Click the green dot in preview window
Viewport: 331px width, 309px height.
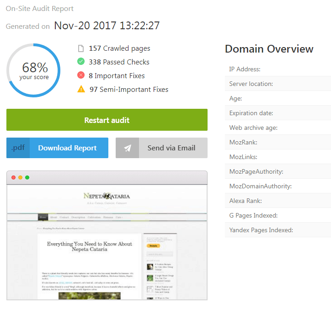[x=27, y=177]
